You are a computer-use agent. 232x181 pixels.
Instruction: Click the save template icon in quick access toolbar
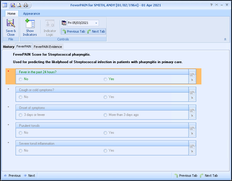click(x=13, y=5)
